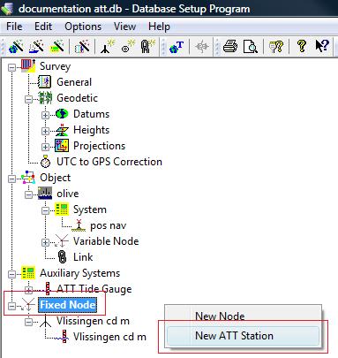Select the General tree item
This screenshot has width=338, height=358.
pos(74,82)
